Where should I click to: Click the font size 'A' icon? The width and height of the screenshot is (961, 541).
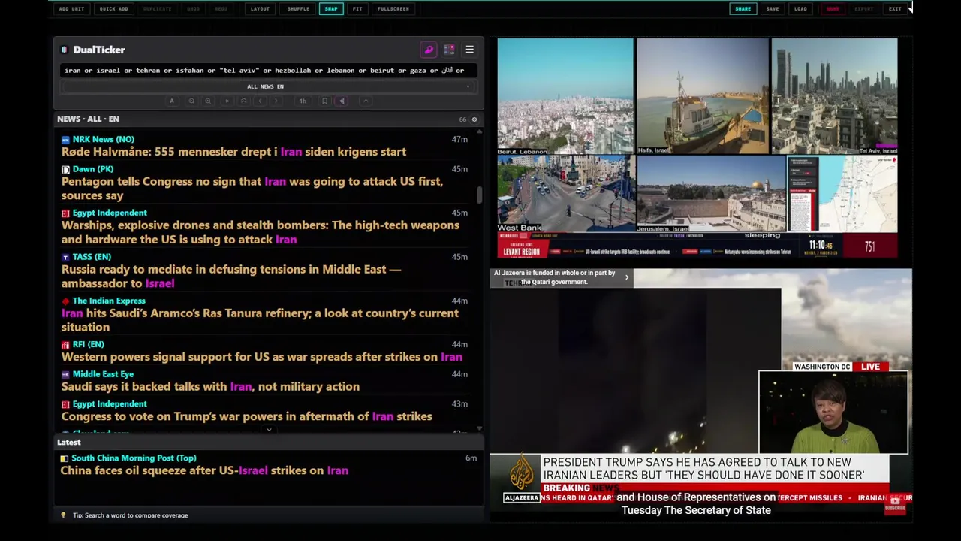(172, 101)
